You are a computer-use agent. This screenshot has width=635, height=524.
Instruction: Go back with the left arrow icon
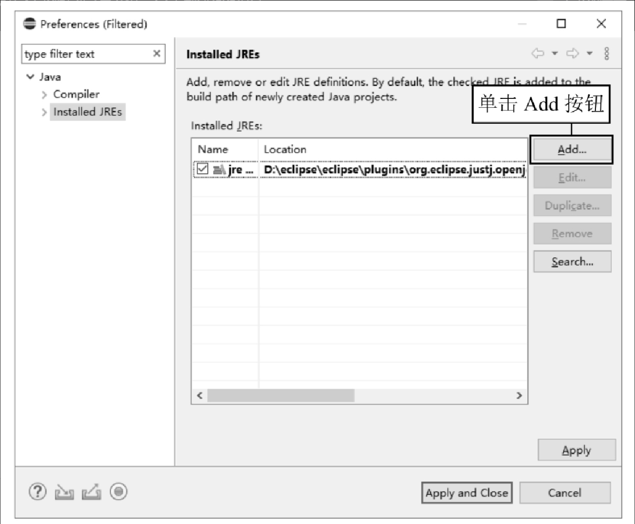(538, 54)
